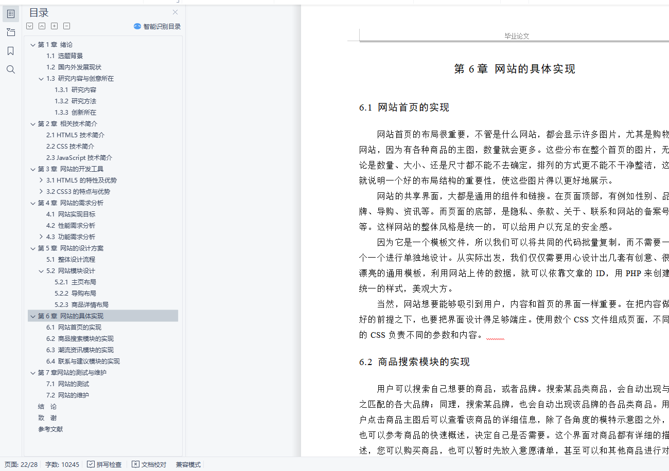Click the 6.2 商品搜索模块的实现 document heading

pyautogui.click(x=414, y=362)
